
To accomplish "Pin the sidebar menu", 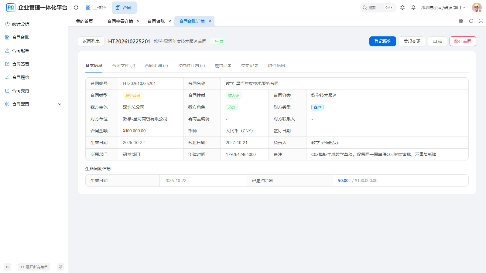I will point(61,267).
